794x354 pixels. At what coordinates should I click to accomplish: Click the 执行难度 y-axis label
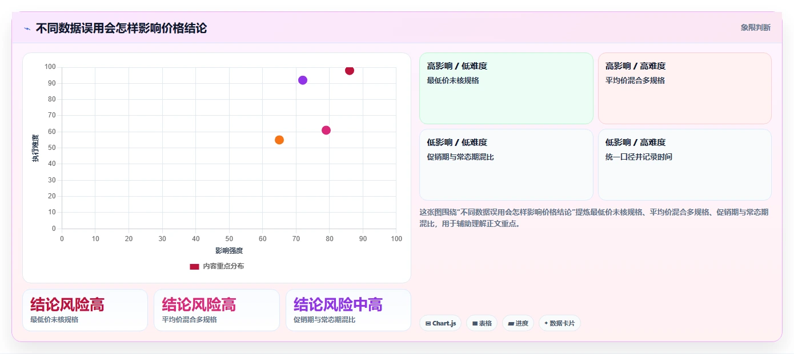[35, 148]
